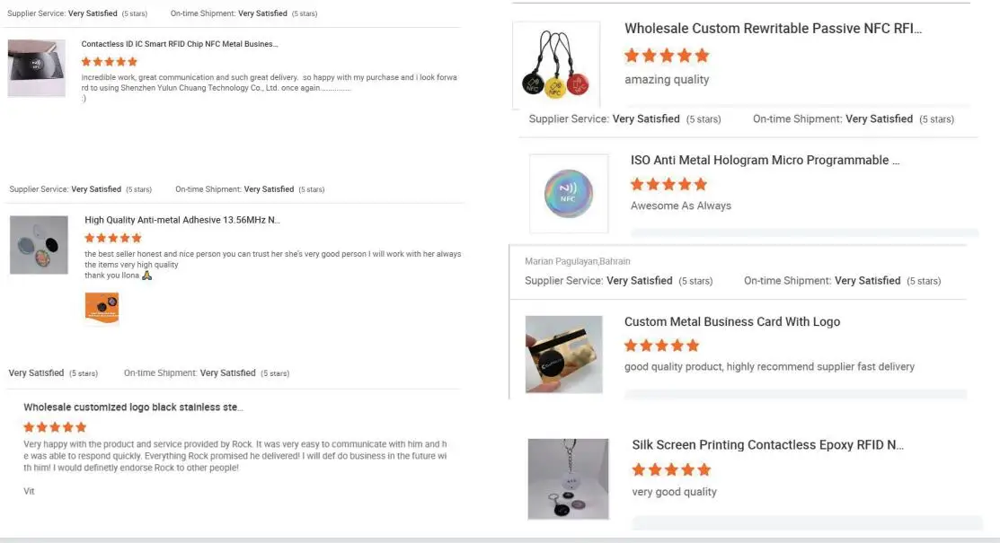View the NFC keychain tags product thumbnail
The image size is (1000, 543).
point(555,66)
